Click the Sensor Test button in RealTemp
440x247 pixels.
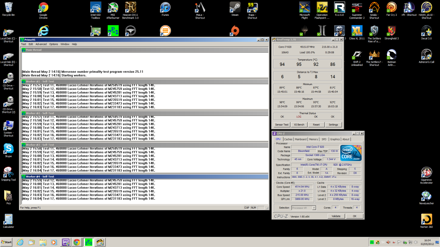pyautogui.click(x=282, y=125)
